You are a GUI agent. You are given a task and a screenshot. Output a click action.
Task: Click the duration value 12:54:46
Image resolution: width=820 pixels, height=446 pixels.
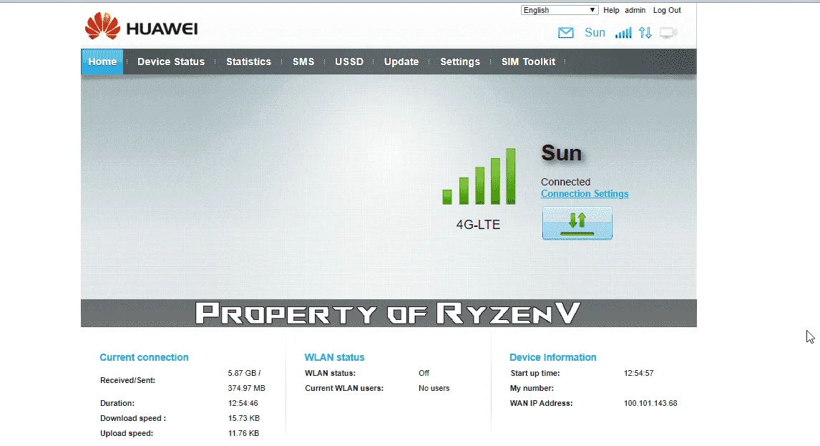pos(243,404)
